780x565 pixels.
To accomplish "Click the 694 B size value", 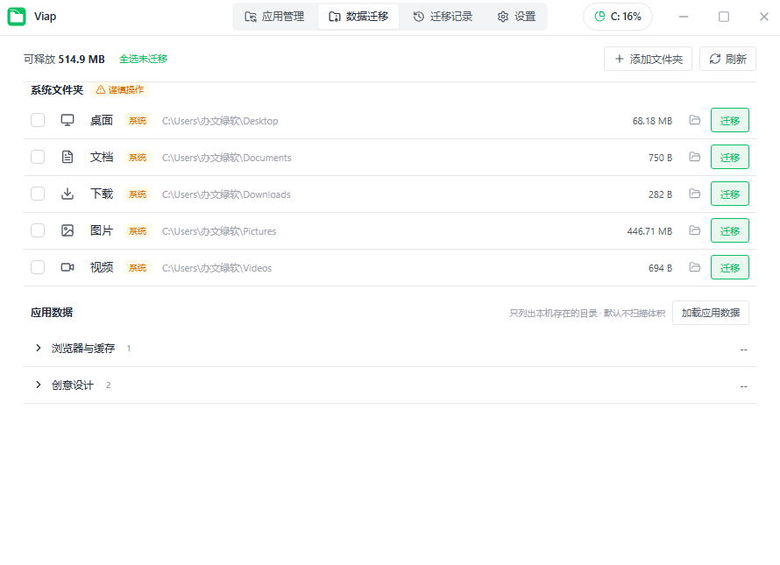I will [660, 268].
